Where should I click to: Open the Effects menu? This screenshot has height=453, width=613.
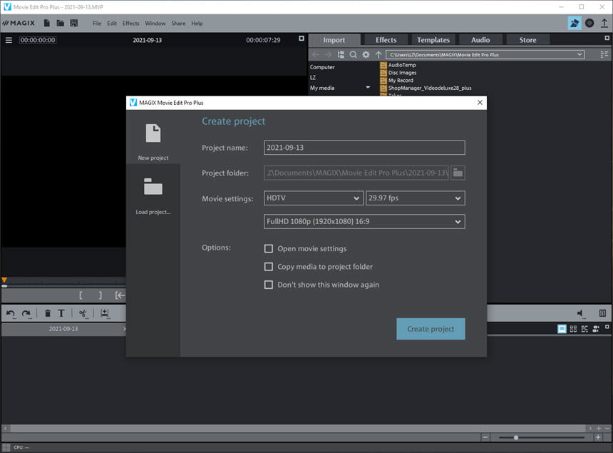pyautogui.click(x=130, y=24)
